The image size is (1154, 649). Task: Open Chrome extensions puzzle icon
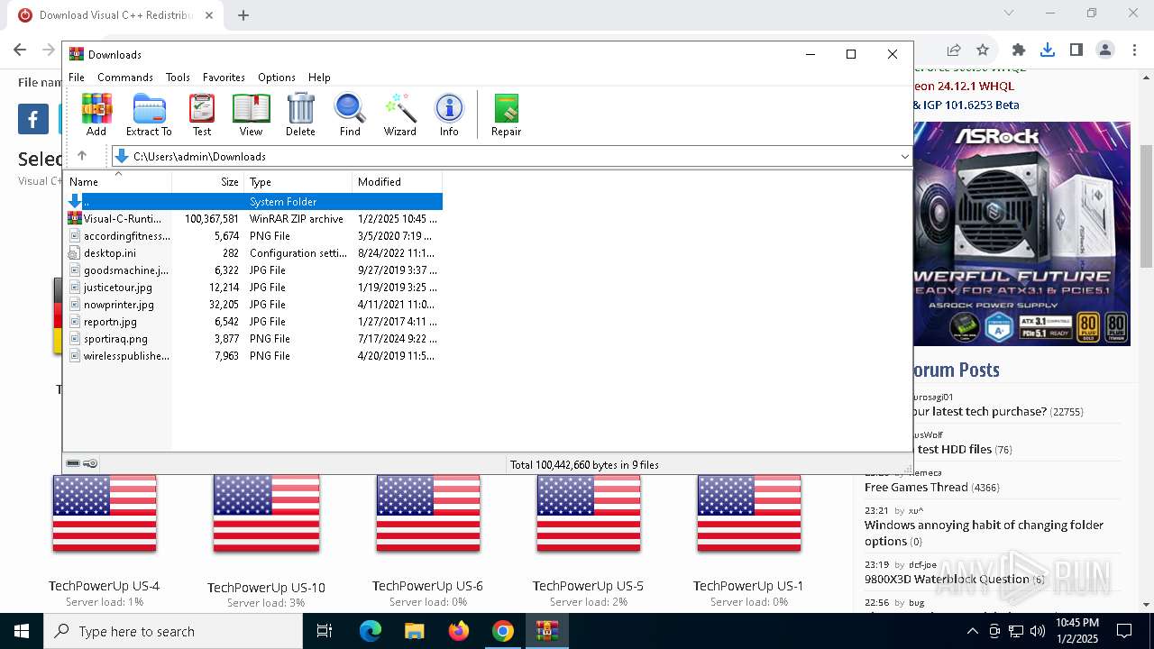click(1019, 50)
